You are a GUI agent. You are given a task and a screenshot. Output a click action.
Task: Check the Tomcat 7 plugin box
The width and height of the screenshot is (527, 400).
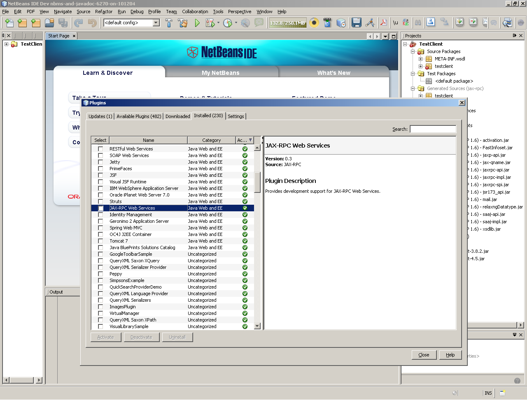point(100,241)
